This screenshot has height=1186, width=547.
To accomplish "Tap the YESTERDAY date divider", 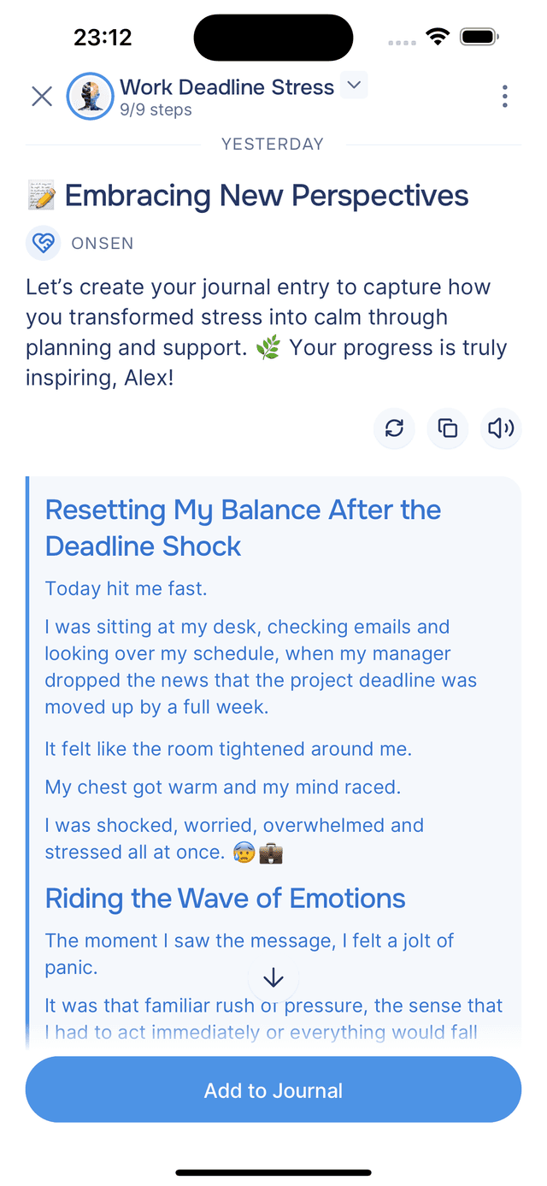I will point(273,145).
